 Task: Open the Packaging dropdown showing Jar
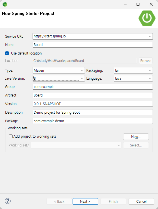(133, 70)
